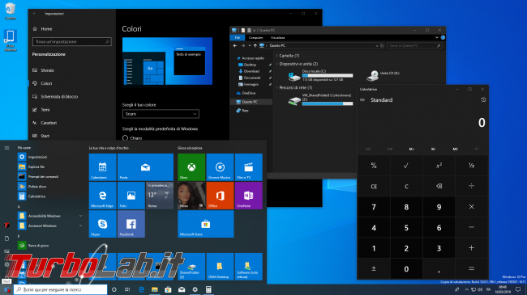This screenshot has height=295, width=527.
Task: Open the Posta mail tile
Action: (x=145, y=167)
